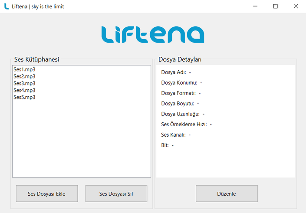Minimize the Liftena window
The width and height of the screenshot is (306, 213).
pyautogui.click(x=255, y=7)
